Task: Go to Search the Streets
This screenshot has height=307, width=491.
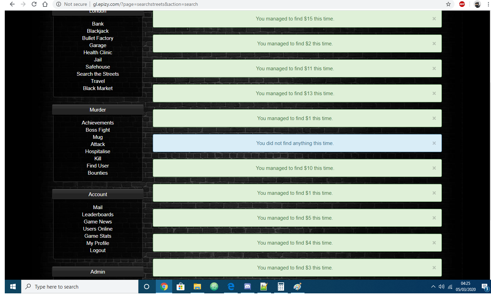Action: point(98,74)
